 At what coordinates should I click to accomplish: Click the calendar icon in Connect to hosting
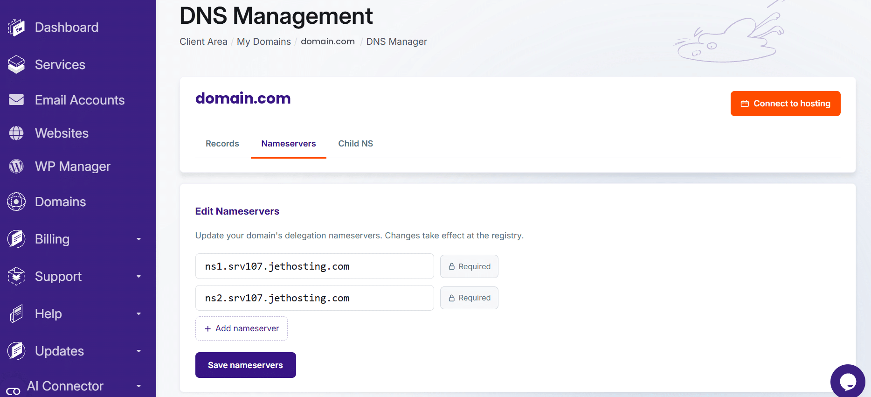tap(745, 104)
